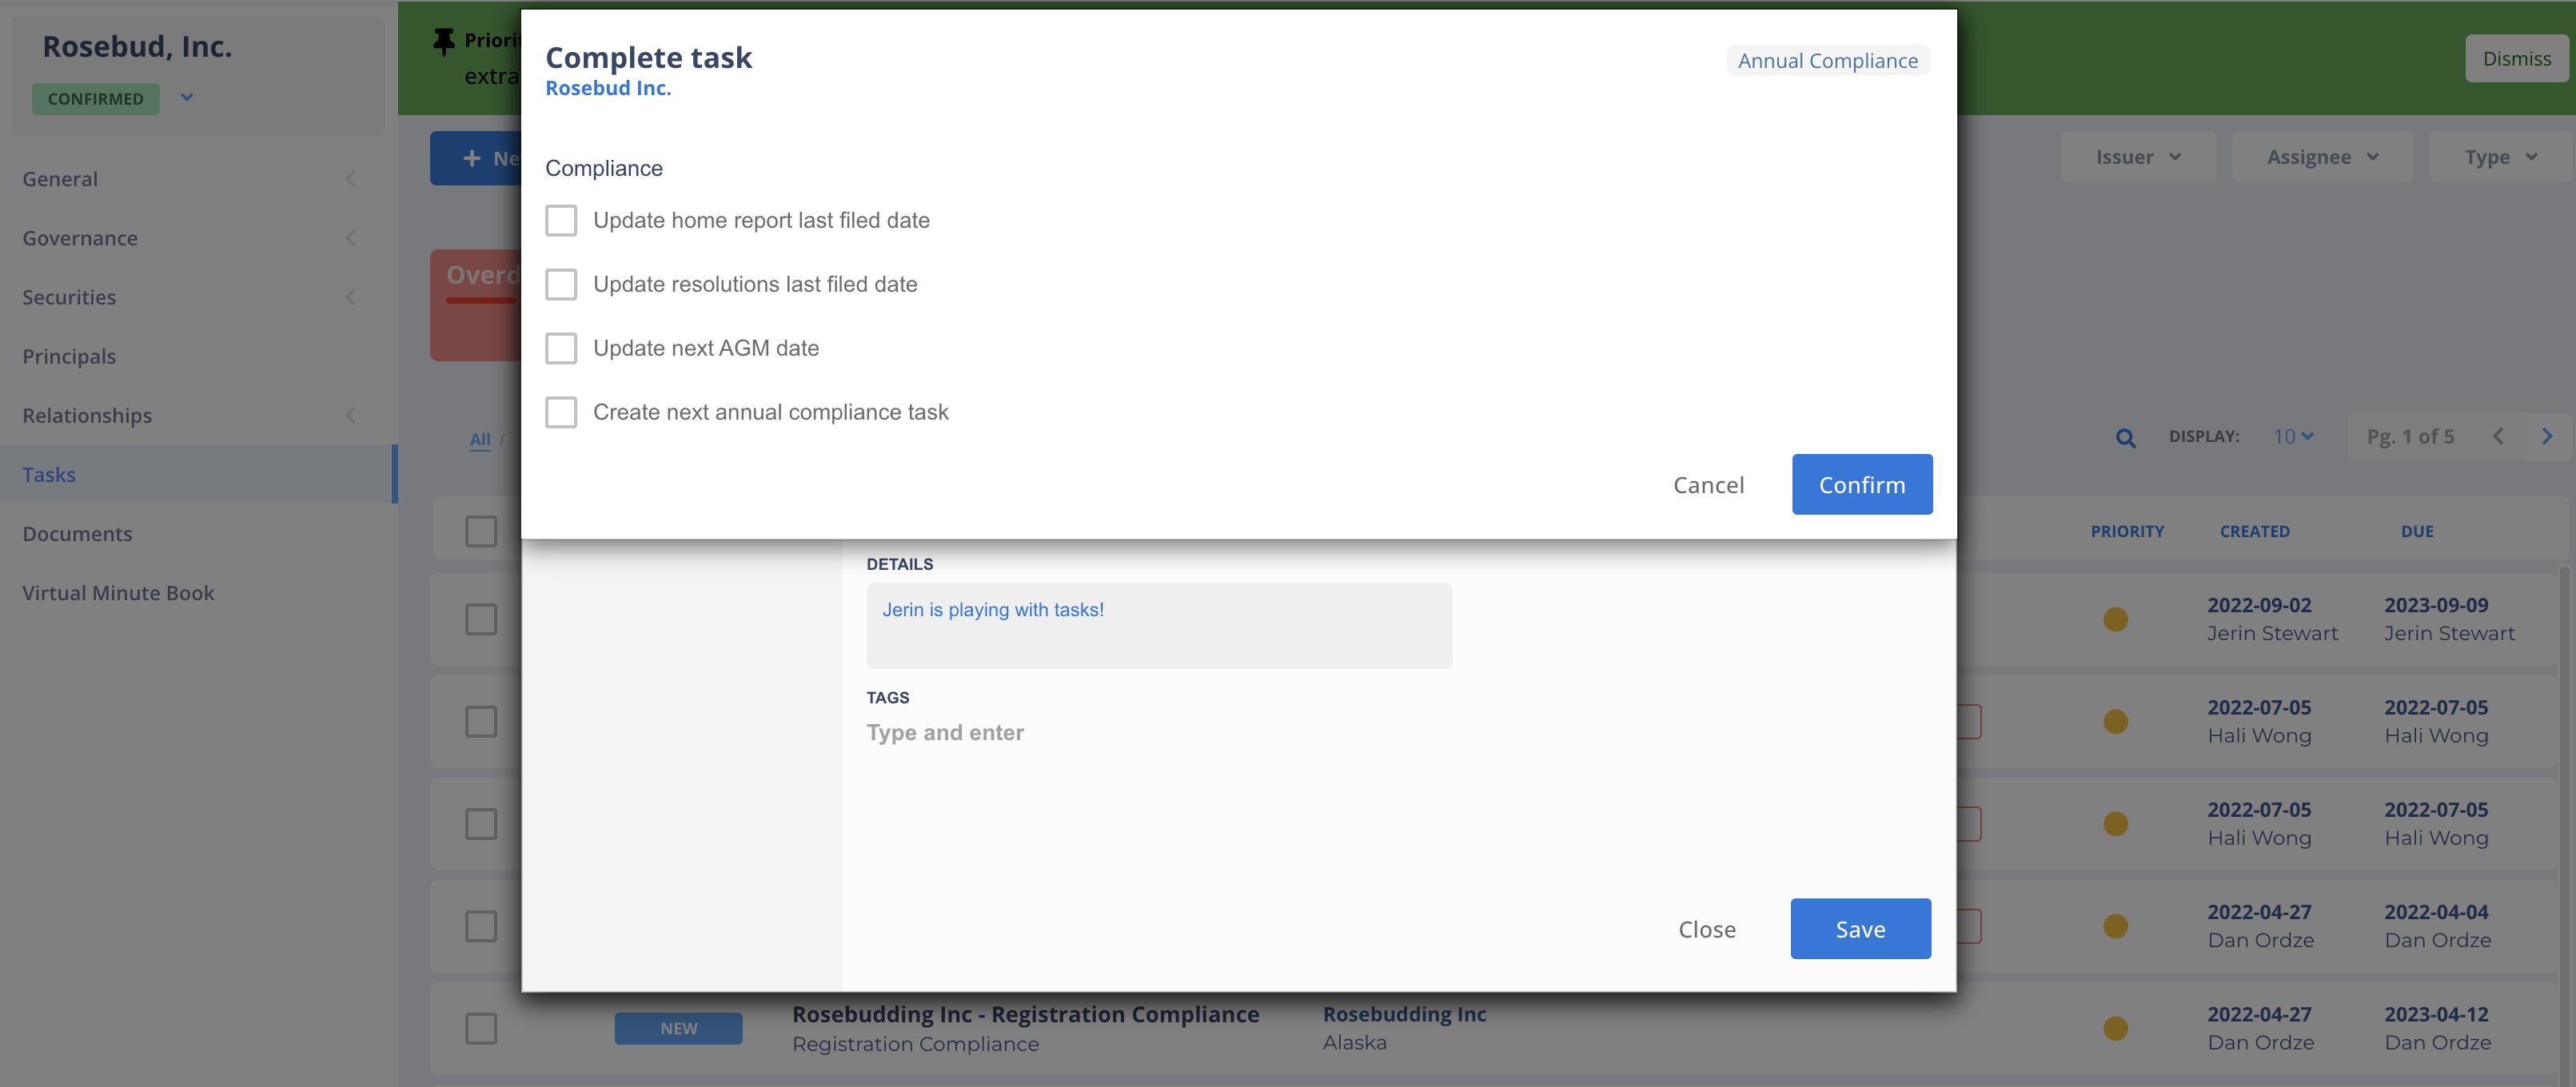The height and width of the screenshot is (1087, 2576).
Task: Click the pin icon in priority banner
Action: pos(443,41)
